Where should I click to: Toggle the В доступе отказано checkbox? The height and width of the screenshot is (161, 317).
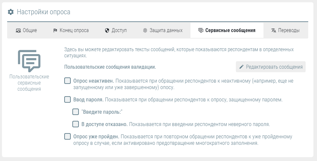pyautogui.click(x=76, y=124)
